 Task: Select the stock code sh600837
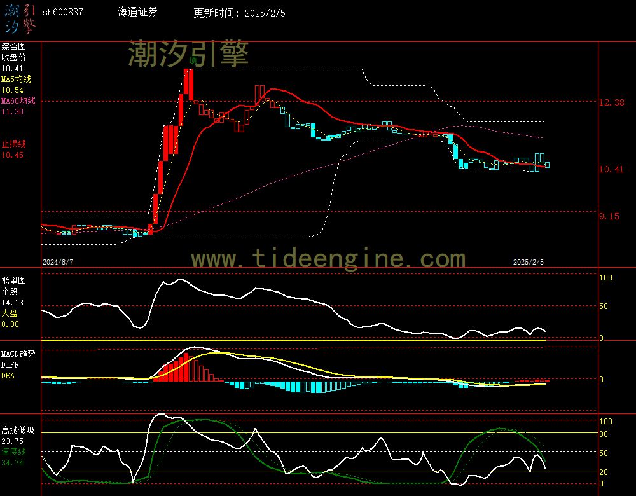point(62,12)
